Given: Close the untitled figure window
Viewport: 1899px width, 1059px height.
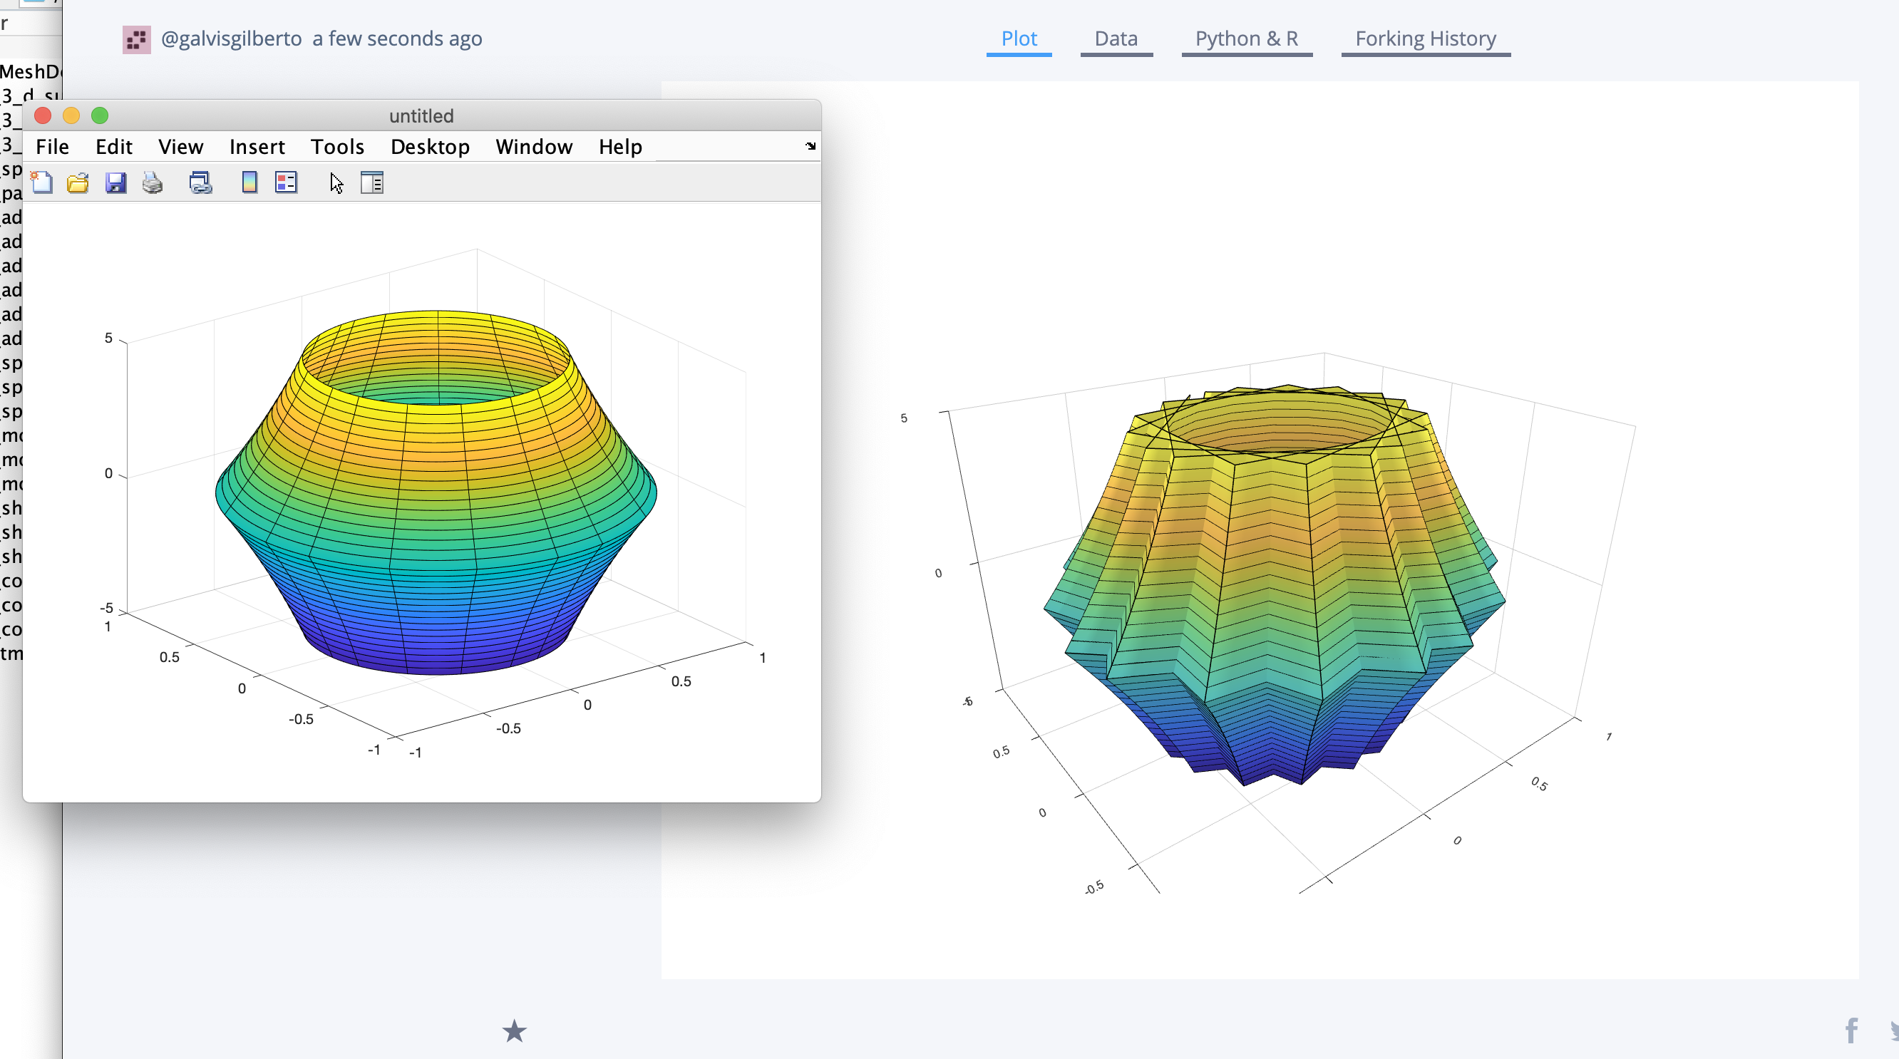Looking at the screenshot, I should [43, 115].
